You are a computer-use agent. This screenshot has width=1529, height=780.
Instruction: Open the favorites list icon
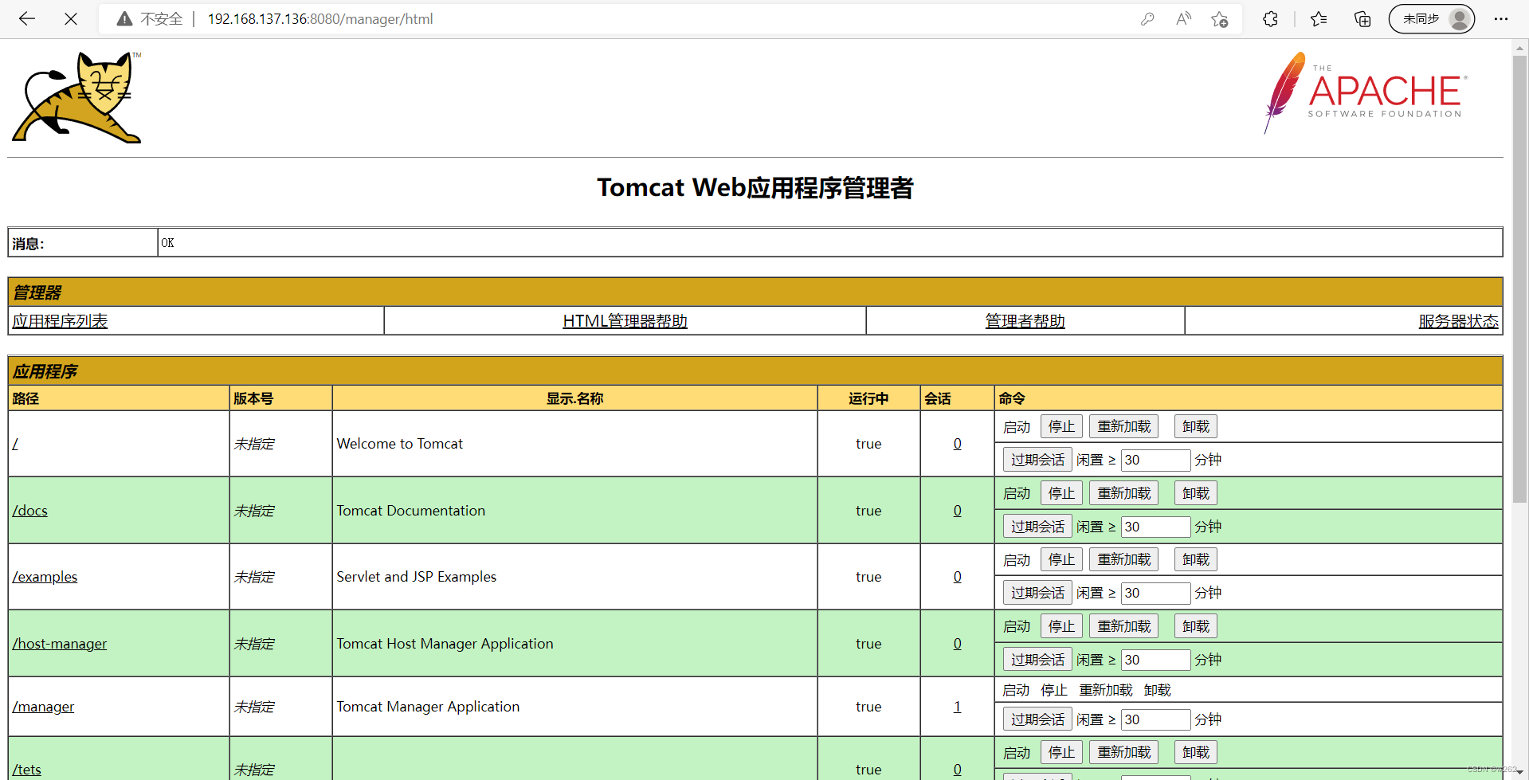coord(1319,19)
